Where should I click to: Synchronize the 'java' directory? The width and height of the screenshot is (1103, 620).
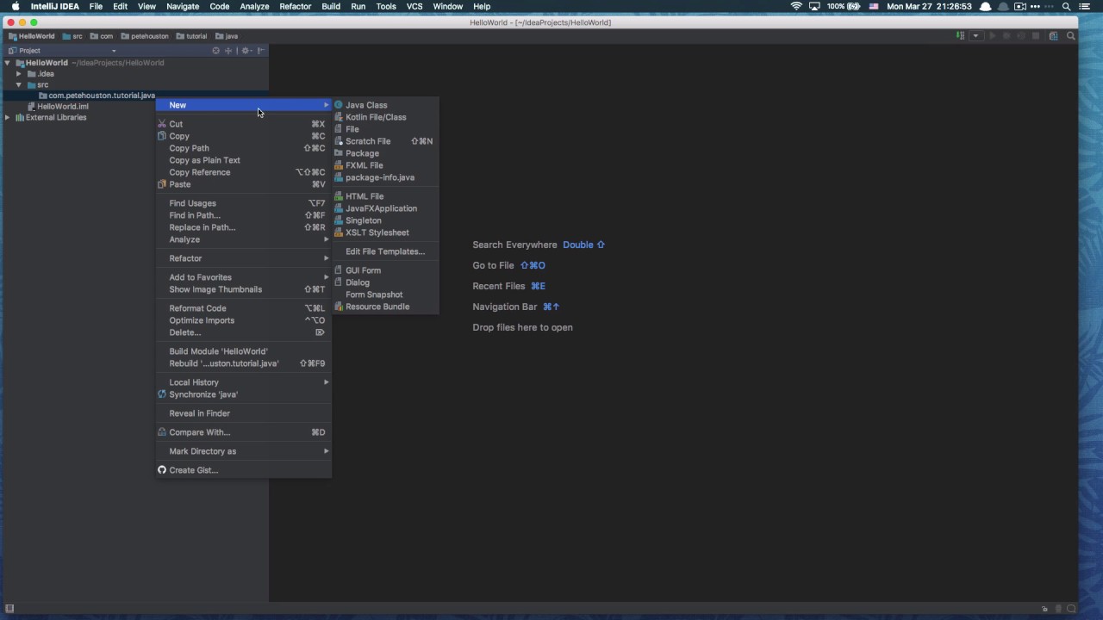coord(244,394)
